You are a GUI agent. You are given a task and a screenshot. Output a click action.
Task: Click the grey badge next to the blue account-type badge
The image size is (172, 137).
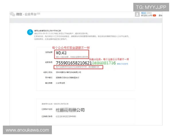pos(149,13)
